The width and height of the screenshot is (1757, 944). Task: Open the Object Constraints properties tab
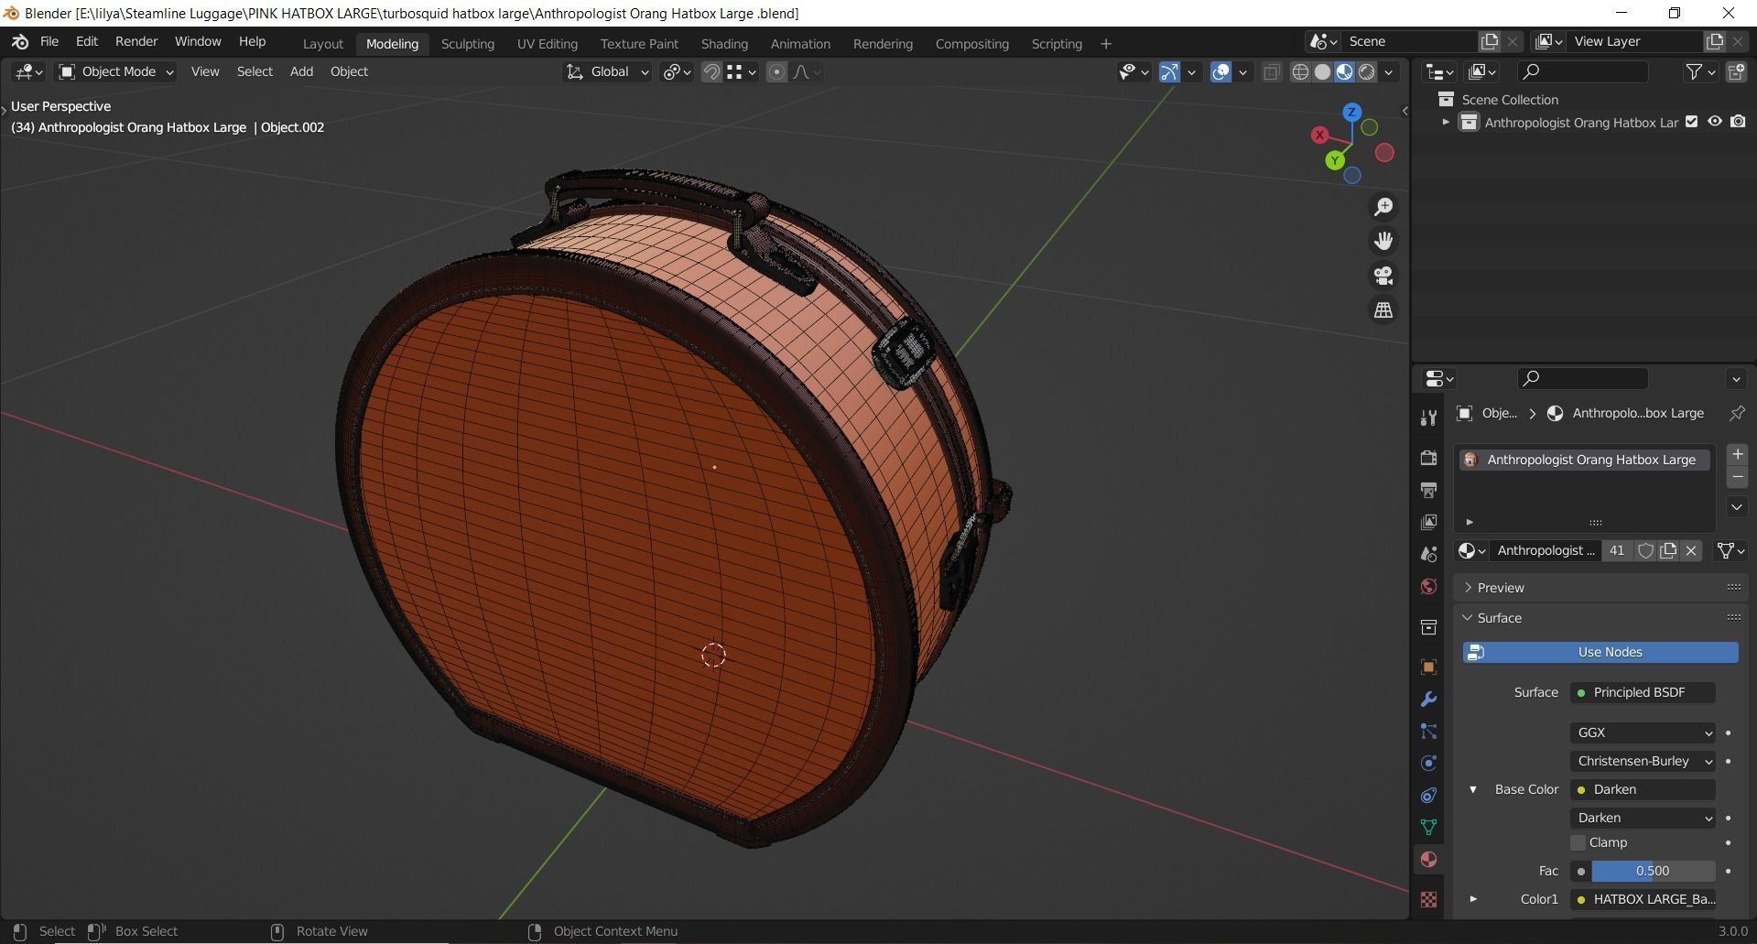(1428, 795)
